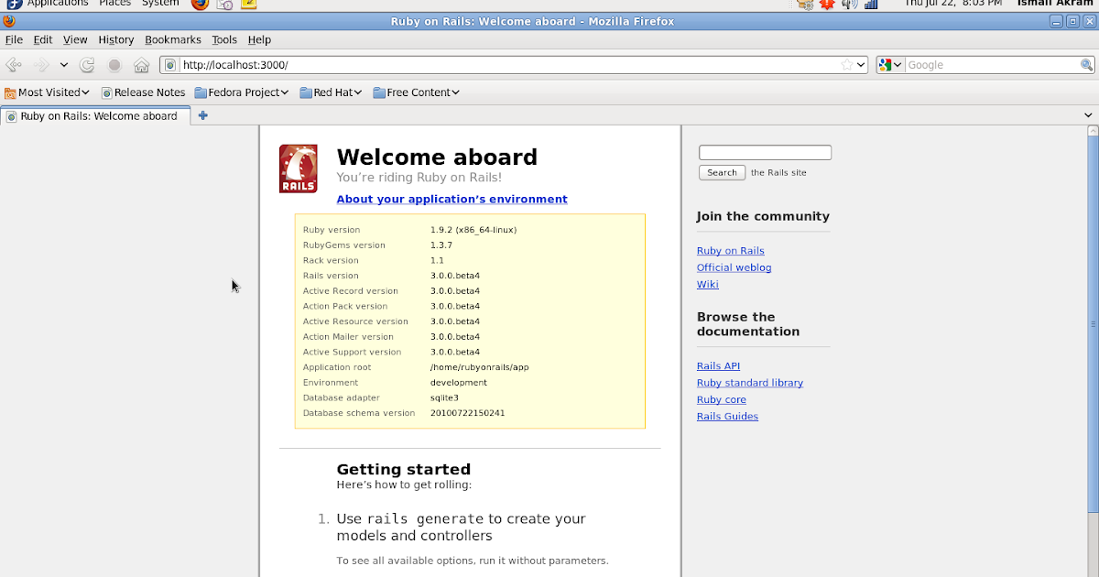Expand the Free Content bookmarks folder

(416, 93)
